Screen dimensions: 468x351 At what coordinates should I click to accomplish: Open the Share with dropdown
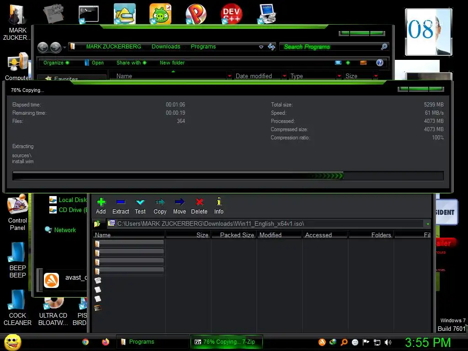(x=131, y=63)
